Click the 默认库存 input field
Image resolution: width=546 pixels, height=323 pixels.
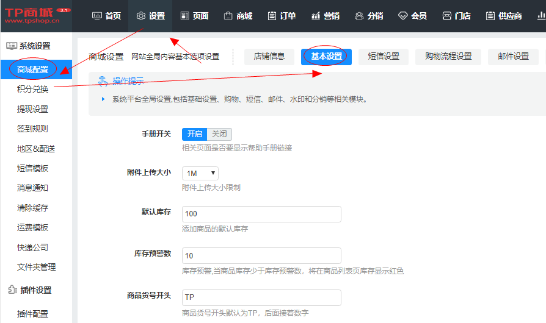click(x=261, y=214)
